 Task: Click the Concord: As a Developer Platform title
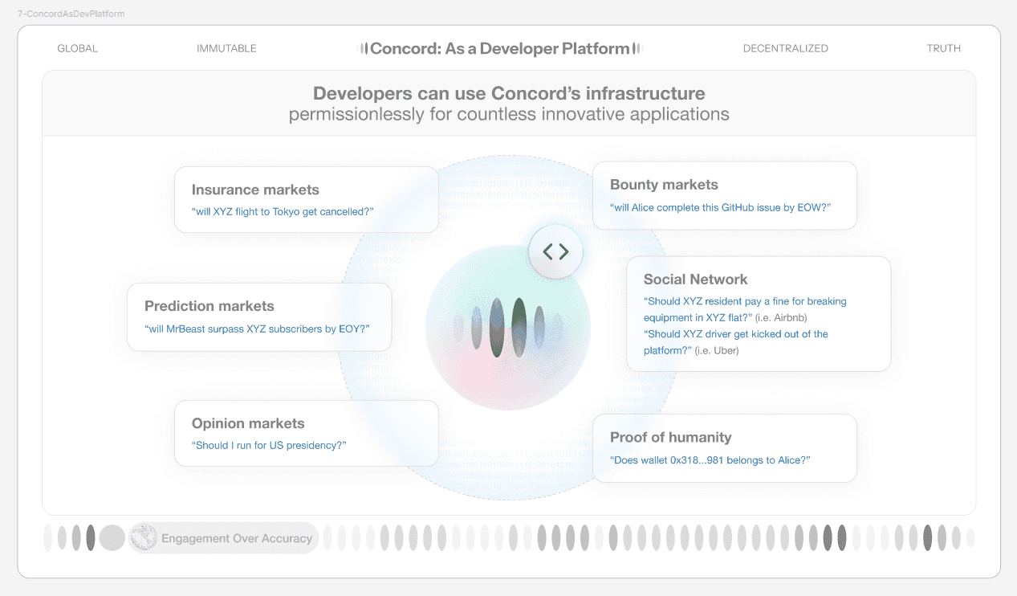coord(500,49)
